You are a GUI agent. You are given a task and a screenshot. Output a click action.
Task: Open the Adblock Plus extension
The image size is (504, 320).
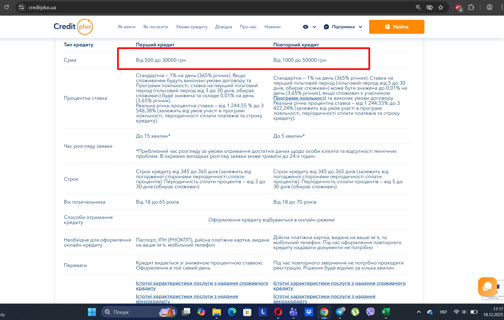pos(459,8)
